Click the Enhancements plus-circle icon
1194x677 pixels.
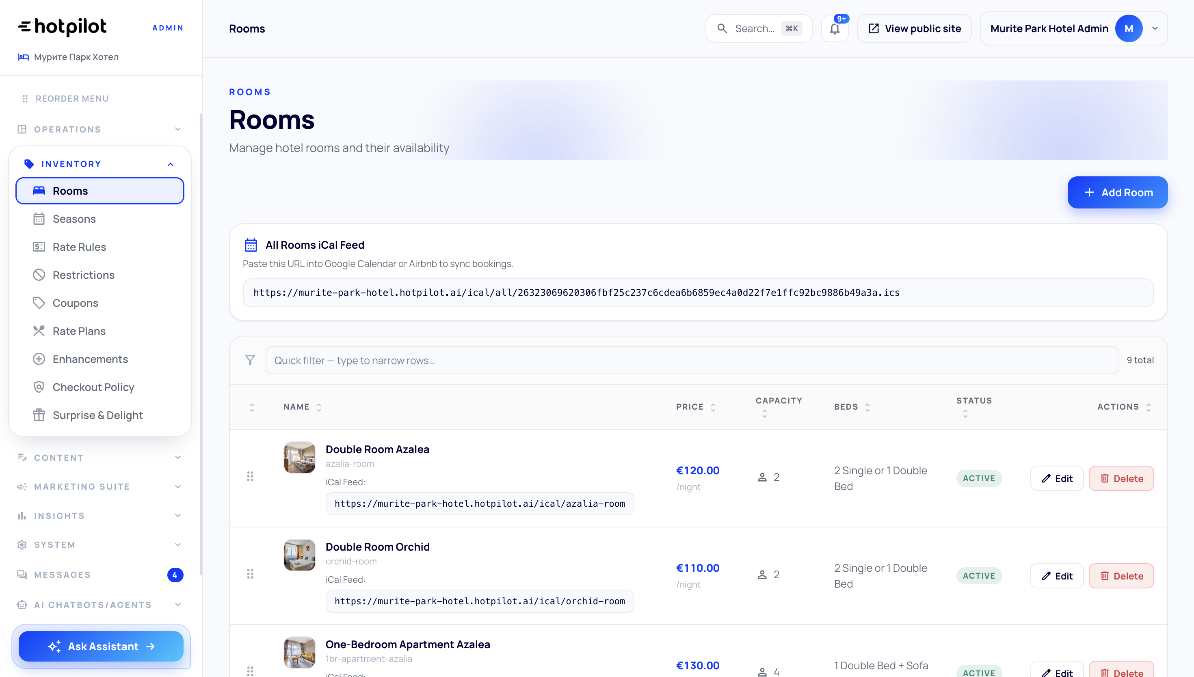pos(39,359)
